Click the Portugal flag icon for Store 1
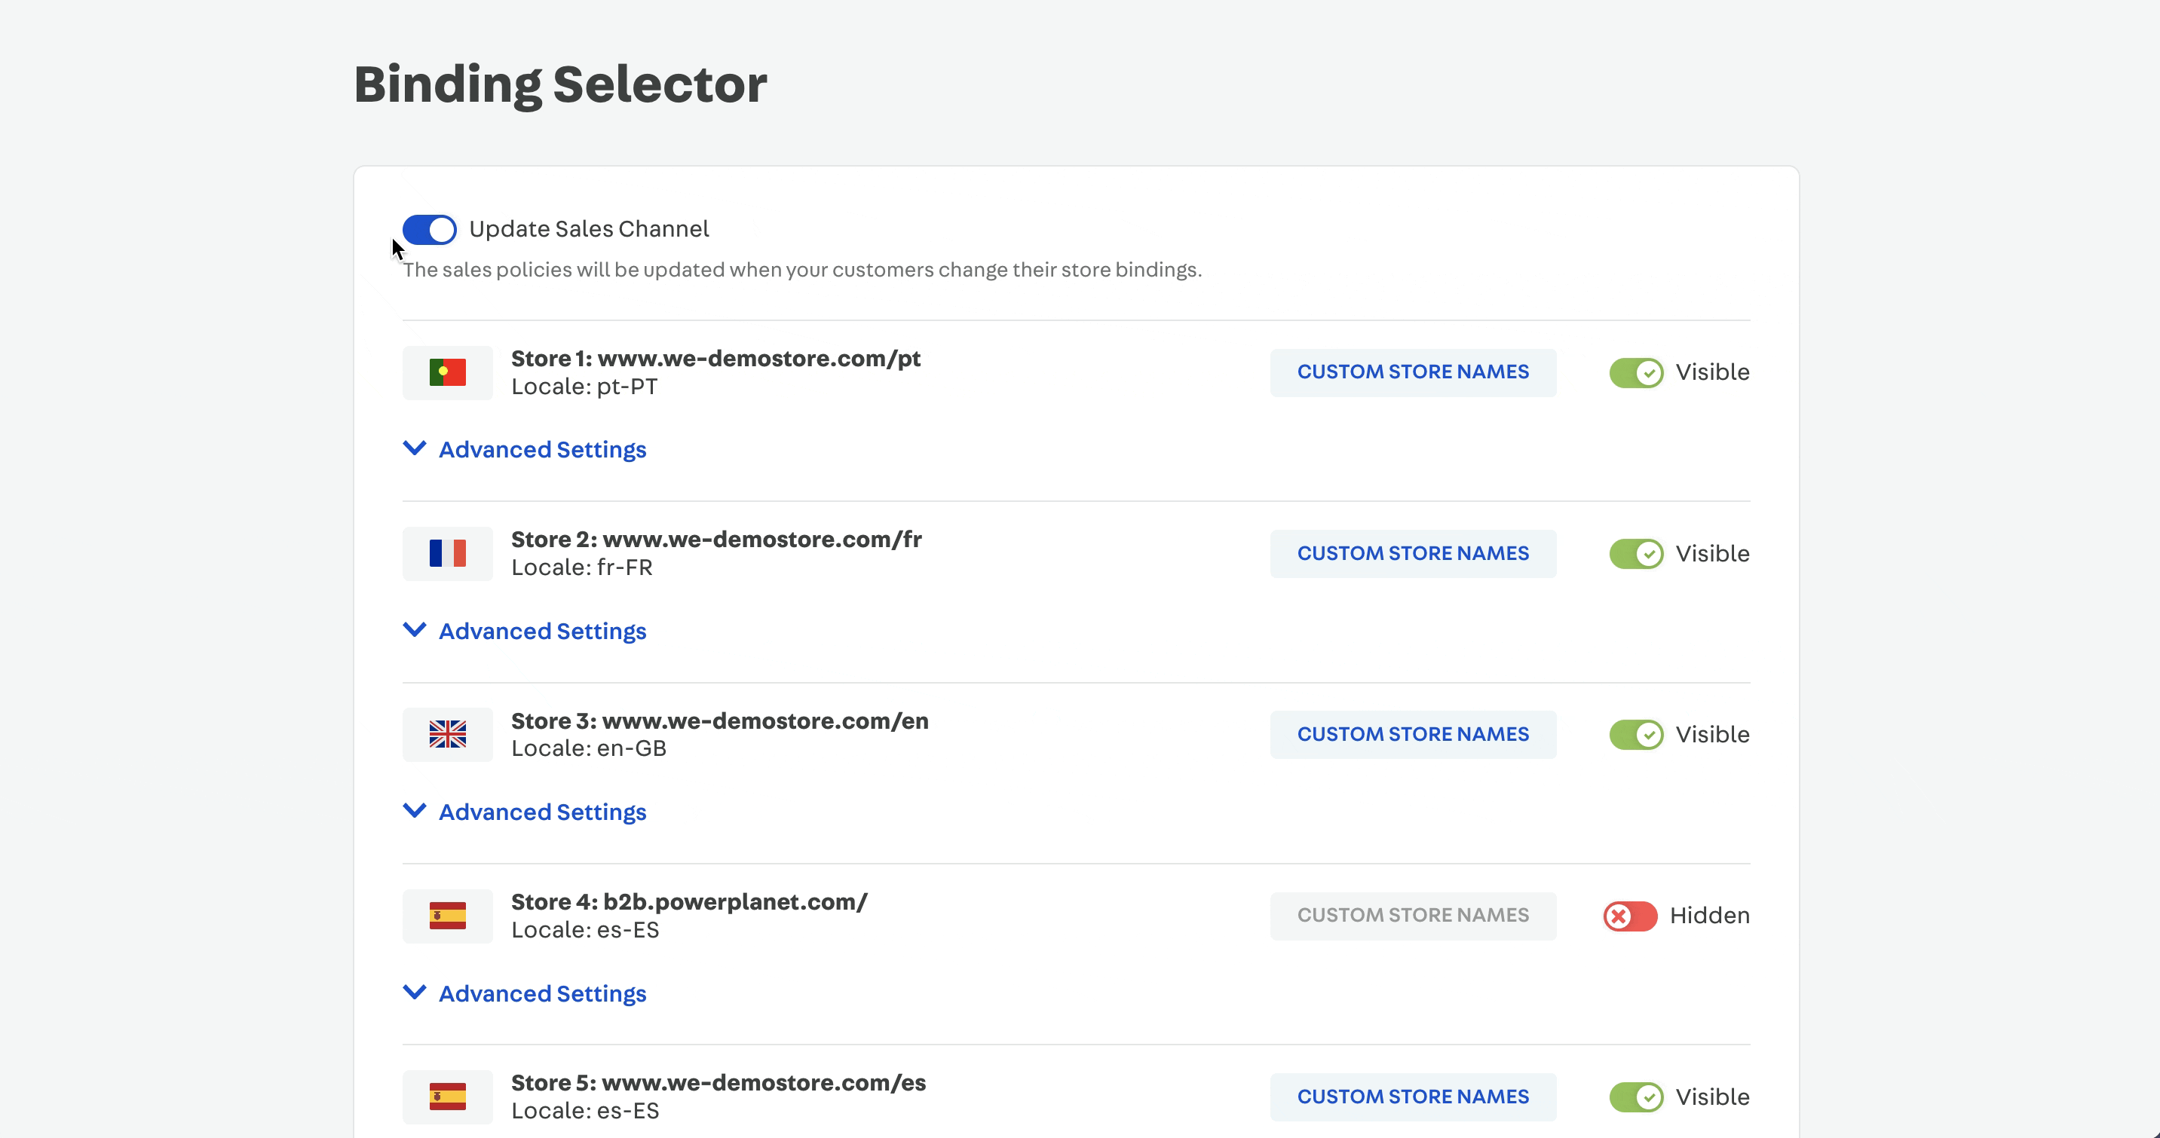The image size is (2160, 1138). 447,372
